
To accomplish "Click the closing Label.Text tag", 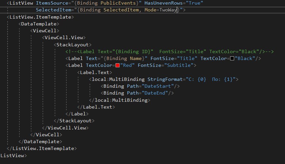I will pyautogui.click(x=96, y=107).
